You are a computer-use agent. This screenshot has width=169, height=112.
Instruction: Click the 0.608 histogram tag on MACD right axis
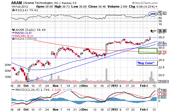[162, 97]
